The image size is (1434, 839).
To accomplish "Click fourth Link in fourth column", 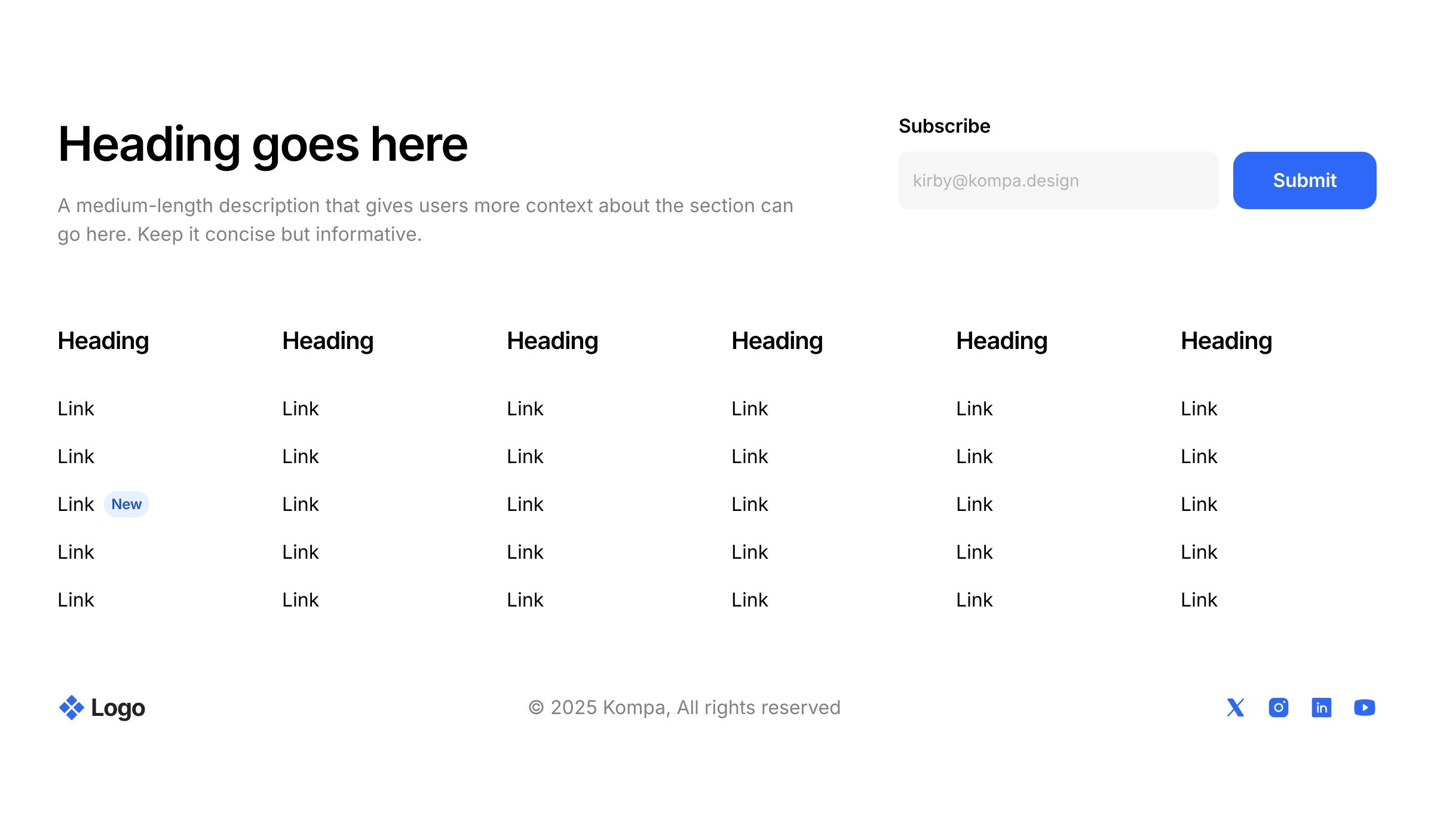I will (750, 552).
